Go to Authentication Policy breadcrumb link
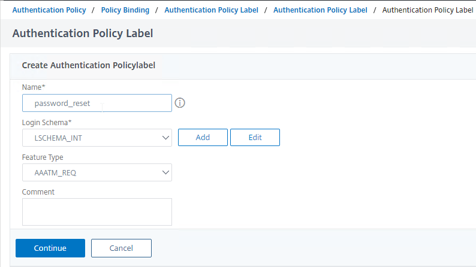 pos(49,10)
